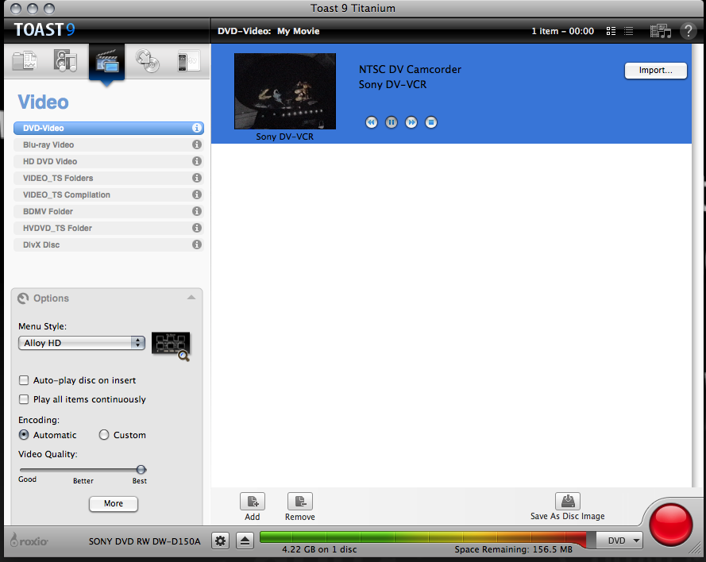Select the Video category clapperboard icon
Image resolution: width=706 pixels, height=562 pixels.
[x=106, y=62]
